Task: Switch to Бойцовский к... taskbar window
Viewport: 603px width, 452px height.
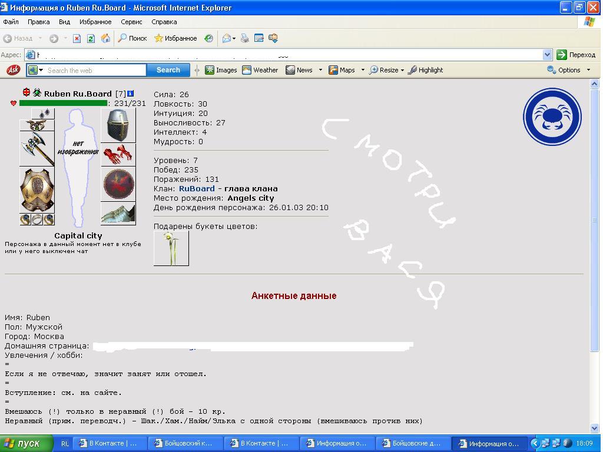Action: tap(184, 443)
